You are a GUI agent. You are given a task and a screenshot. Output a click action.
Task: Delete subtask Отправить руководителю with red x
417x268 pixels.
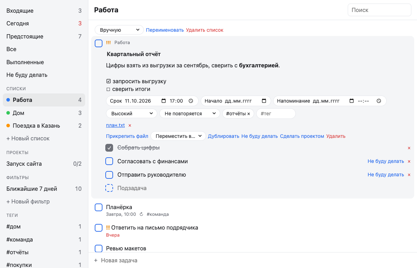pyautogui.click(x=409, y=175)
